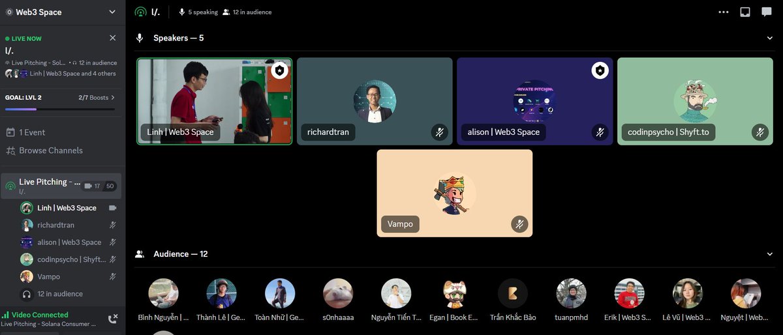Select audience member tuanpmhd
Screen dimensions: 783x335
coord(571,300)
